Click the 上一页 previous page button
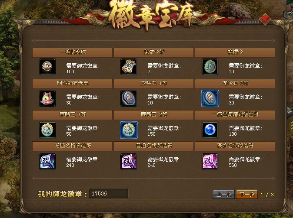This screenshot has height=218, width=293. 224,194
